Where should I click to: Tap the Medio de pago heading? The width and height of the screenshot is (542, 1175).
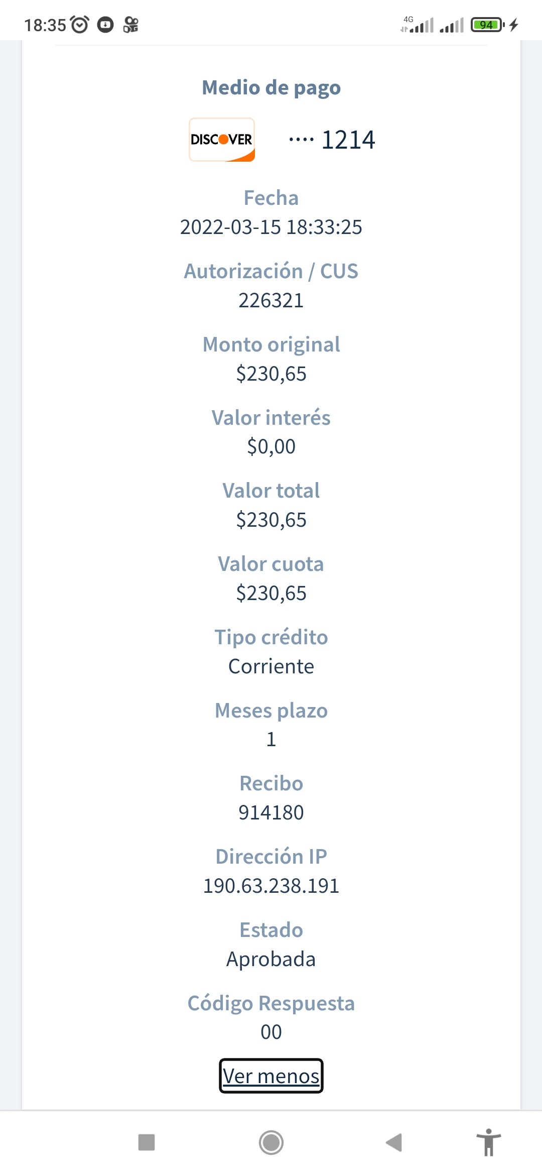pyautogui.click(x=271, y=88)
